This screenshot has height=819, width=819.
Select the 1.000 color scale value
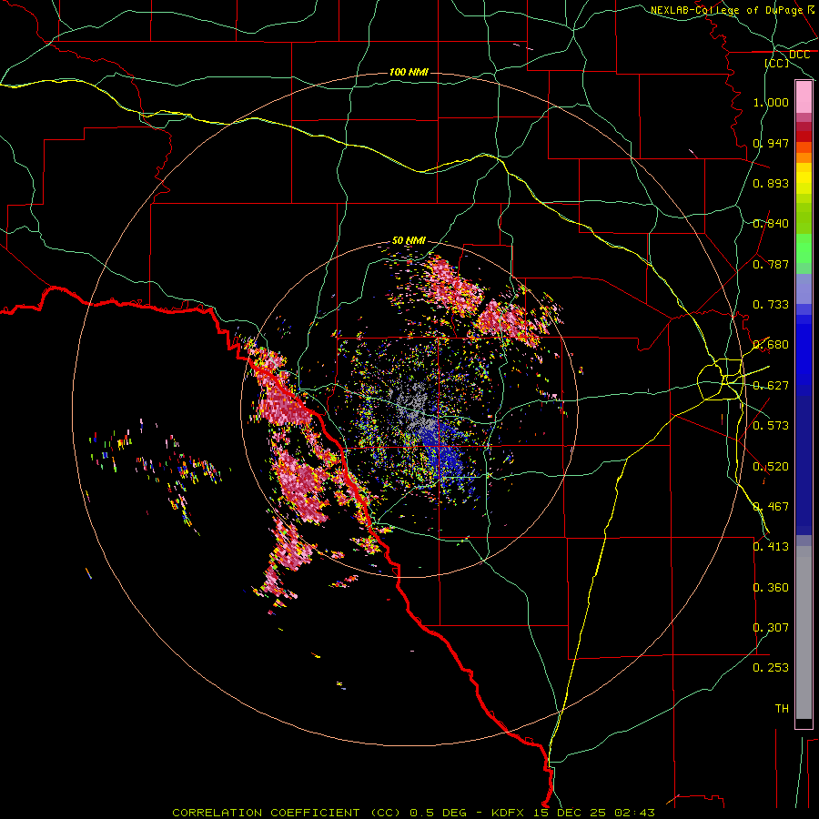pos(771,102)
